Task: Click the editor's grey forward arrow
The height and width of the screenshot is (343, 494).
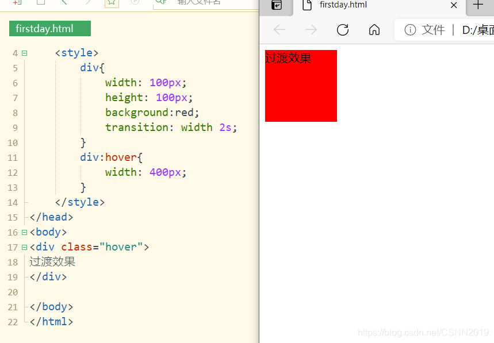Action: tap(88, 2)
